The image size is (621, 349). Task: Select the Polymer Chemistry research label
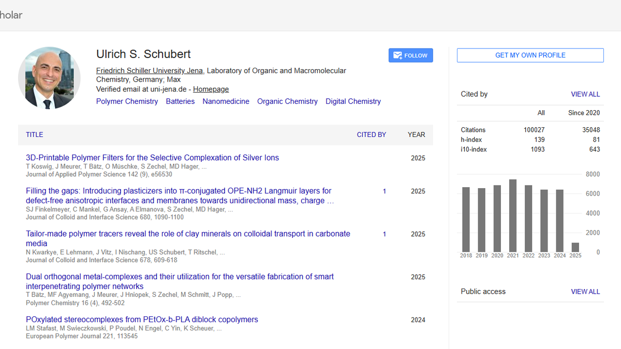tap(127, 101)
